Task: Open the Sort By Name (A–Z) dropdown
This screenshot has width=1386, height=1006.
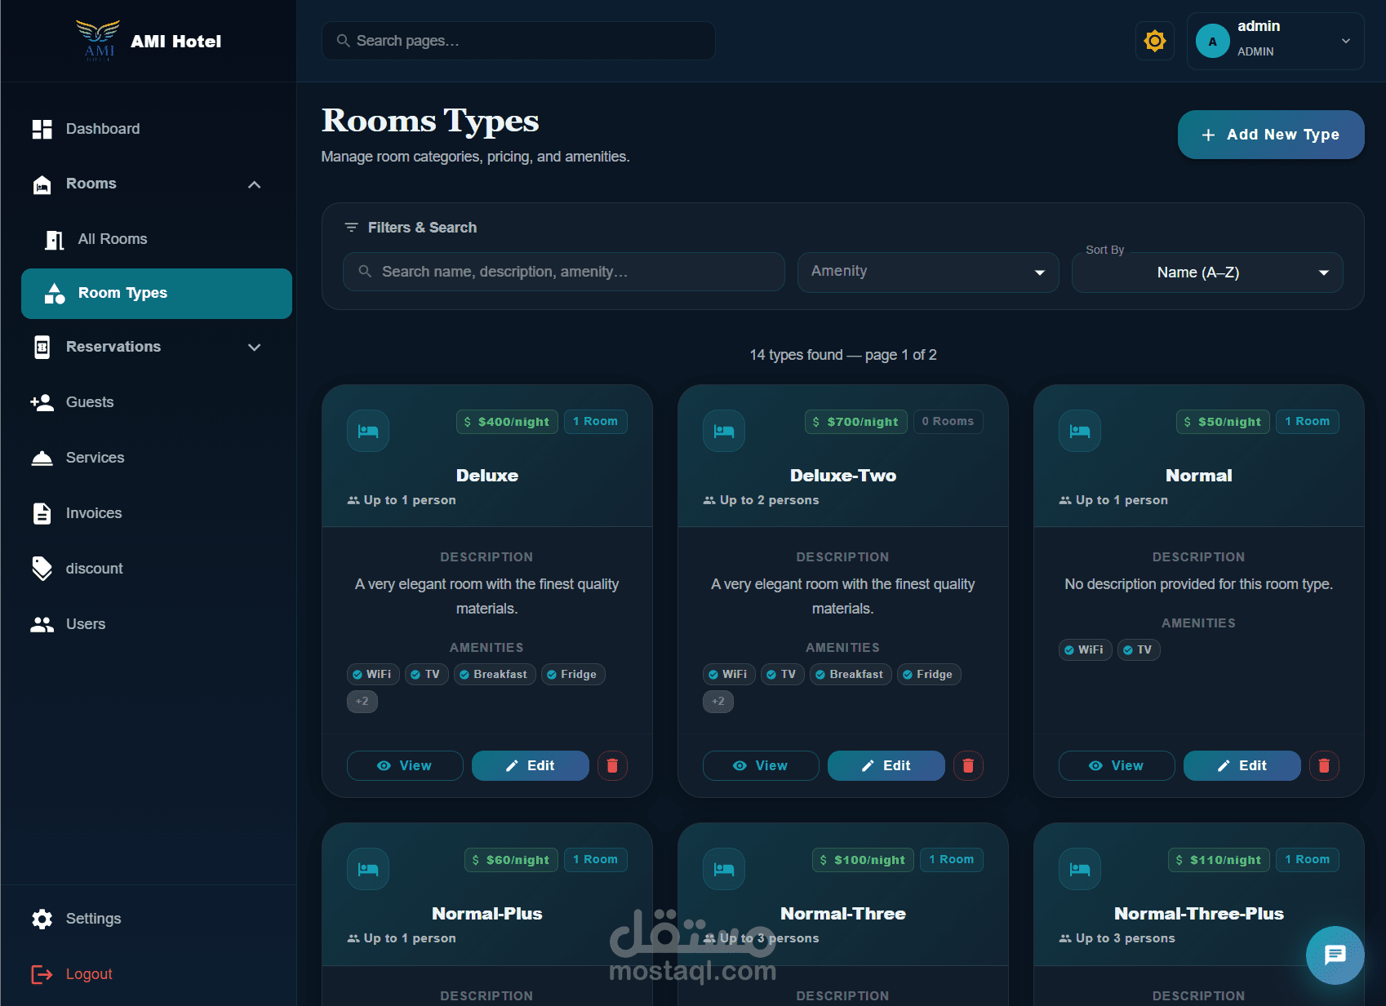Action: click(1207, 272)
